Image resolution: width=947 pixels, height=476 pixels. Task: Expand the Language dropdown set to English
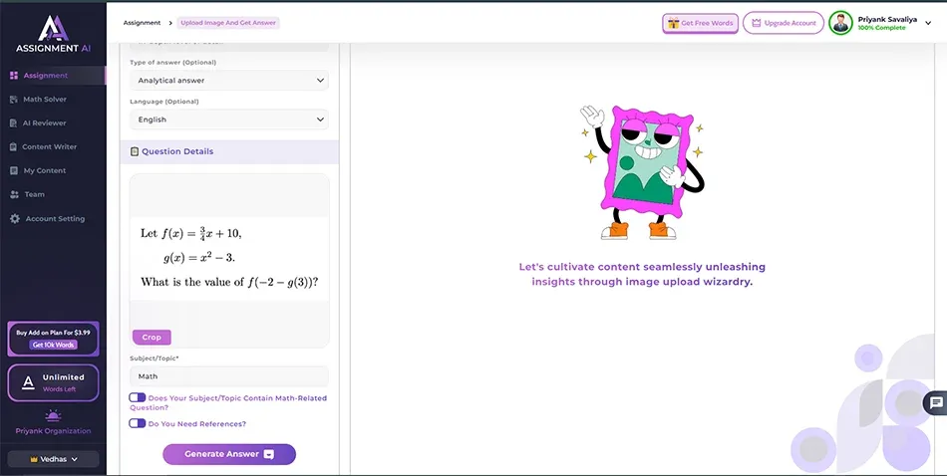point(228,119)
